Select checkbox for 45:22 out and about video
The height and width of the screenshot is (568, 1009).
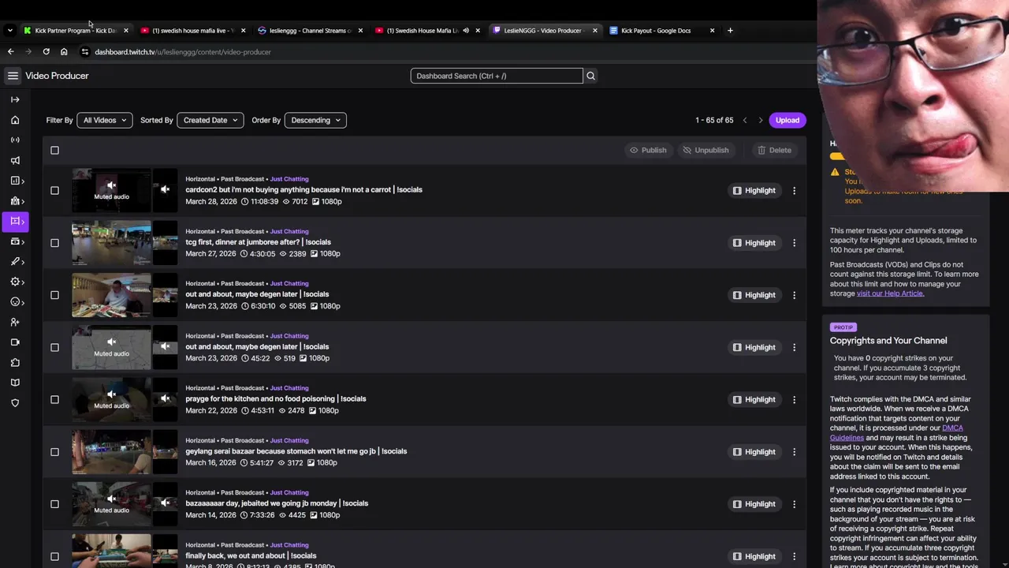click(54, 347)
